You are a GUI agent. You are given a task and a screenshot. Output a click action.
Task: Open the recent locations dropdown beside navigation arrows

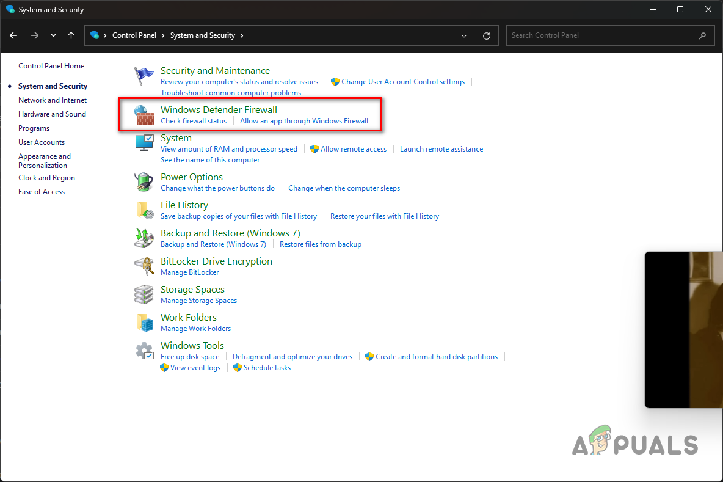tap(53, 35)
